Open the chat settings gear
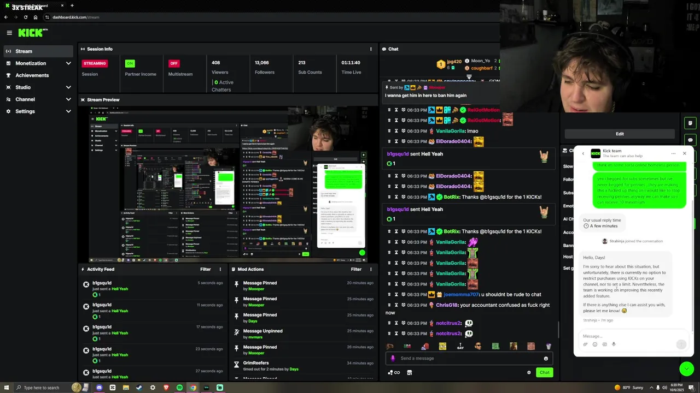This screenshot has height=393, width=700. pos(529,372)
